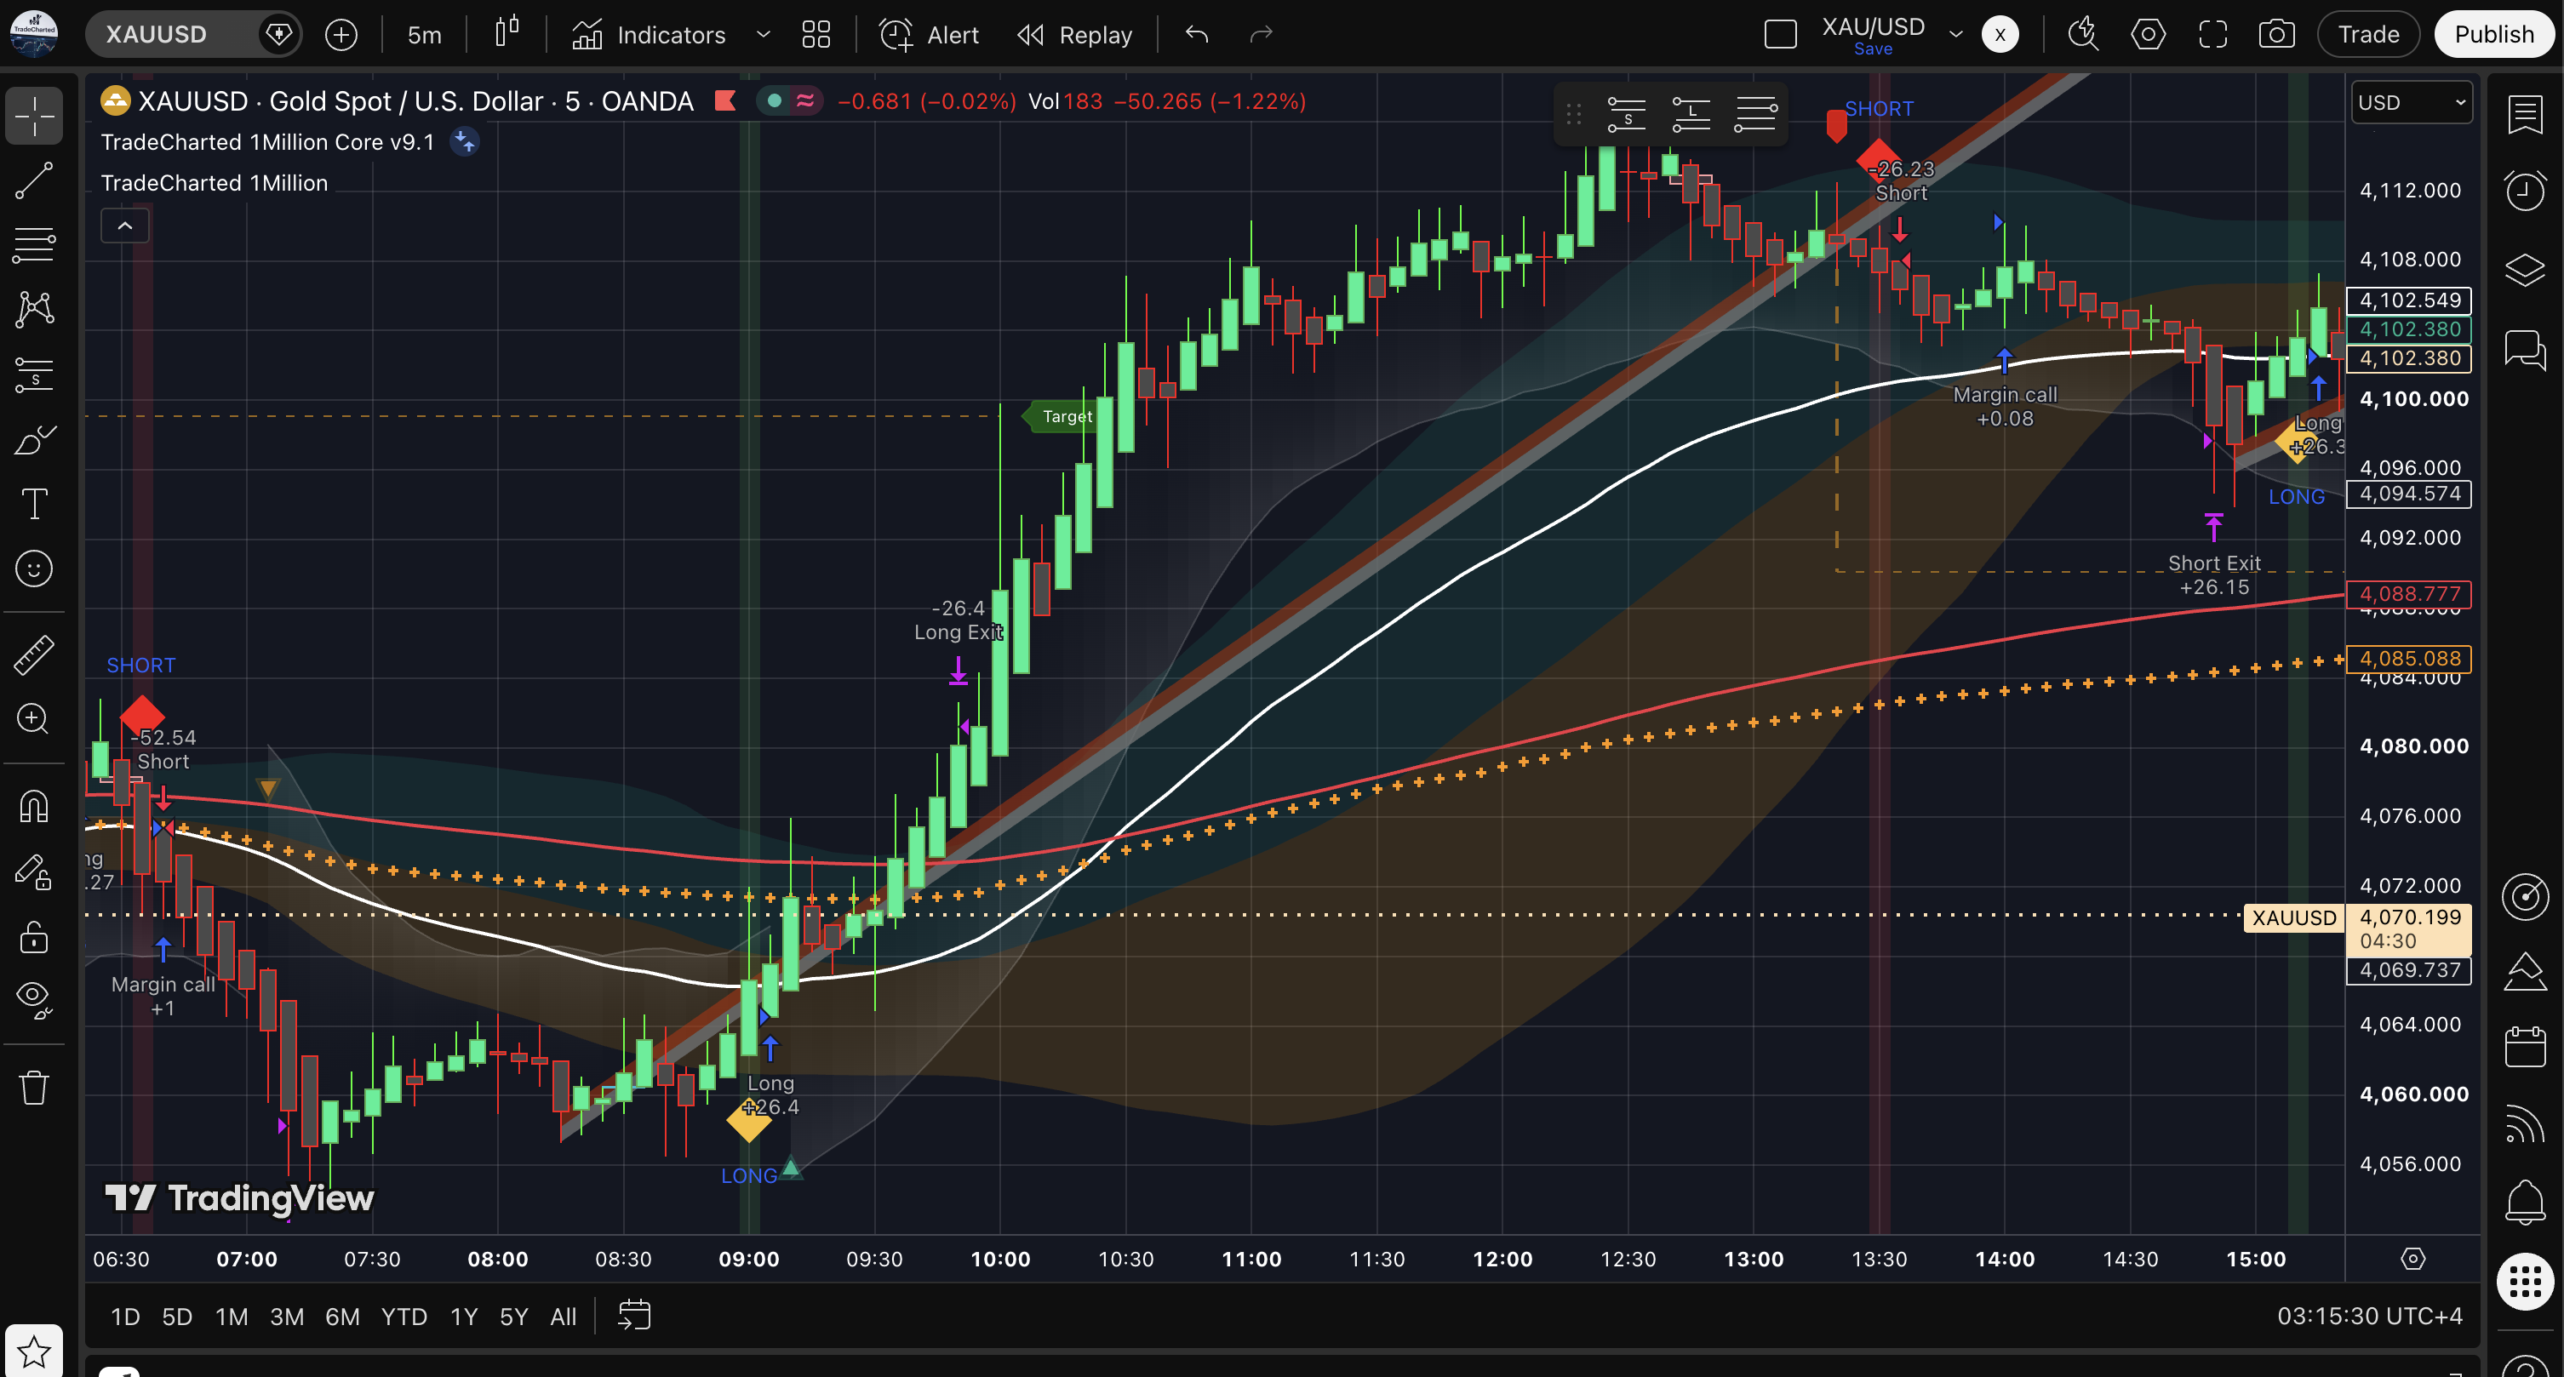Click the Trade button
The image size is (2564, 1377).
[x=2368, y=35]
